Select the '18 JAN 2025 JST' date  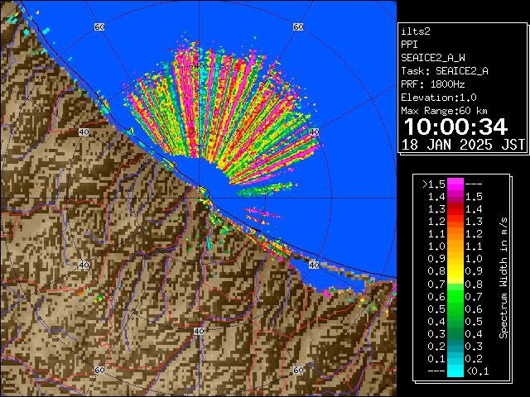463,145
